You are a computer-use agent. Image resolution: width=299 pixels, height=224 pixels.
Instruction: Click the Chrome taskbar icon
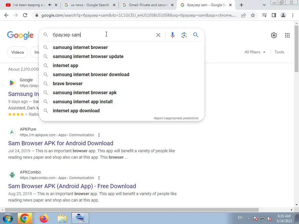25,218
